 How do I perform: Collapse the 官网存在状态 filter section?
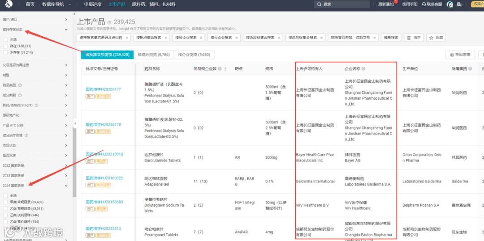pos(66,30)
